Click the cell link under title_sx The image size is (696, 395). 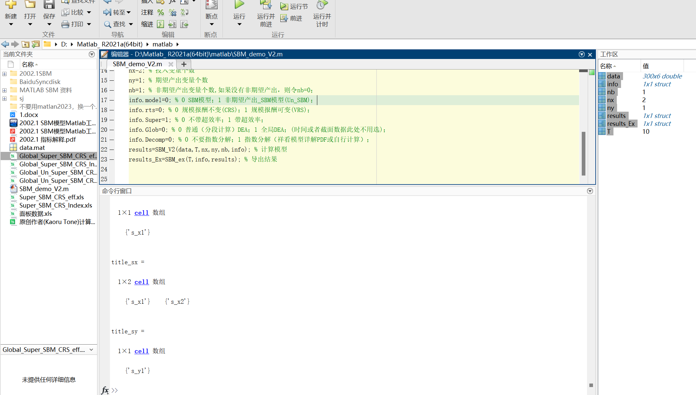tap(141, 282)
